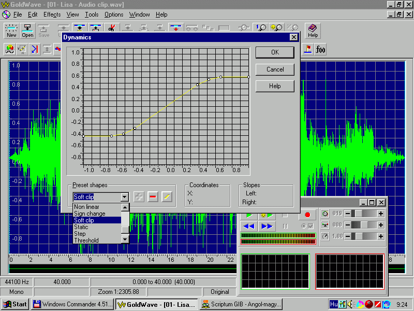The height and width of the screenshot is (311, 414).
Task: Click the f(x) expression evaluator icon
Action: [x=320, y=49]
